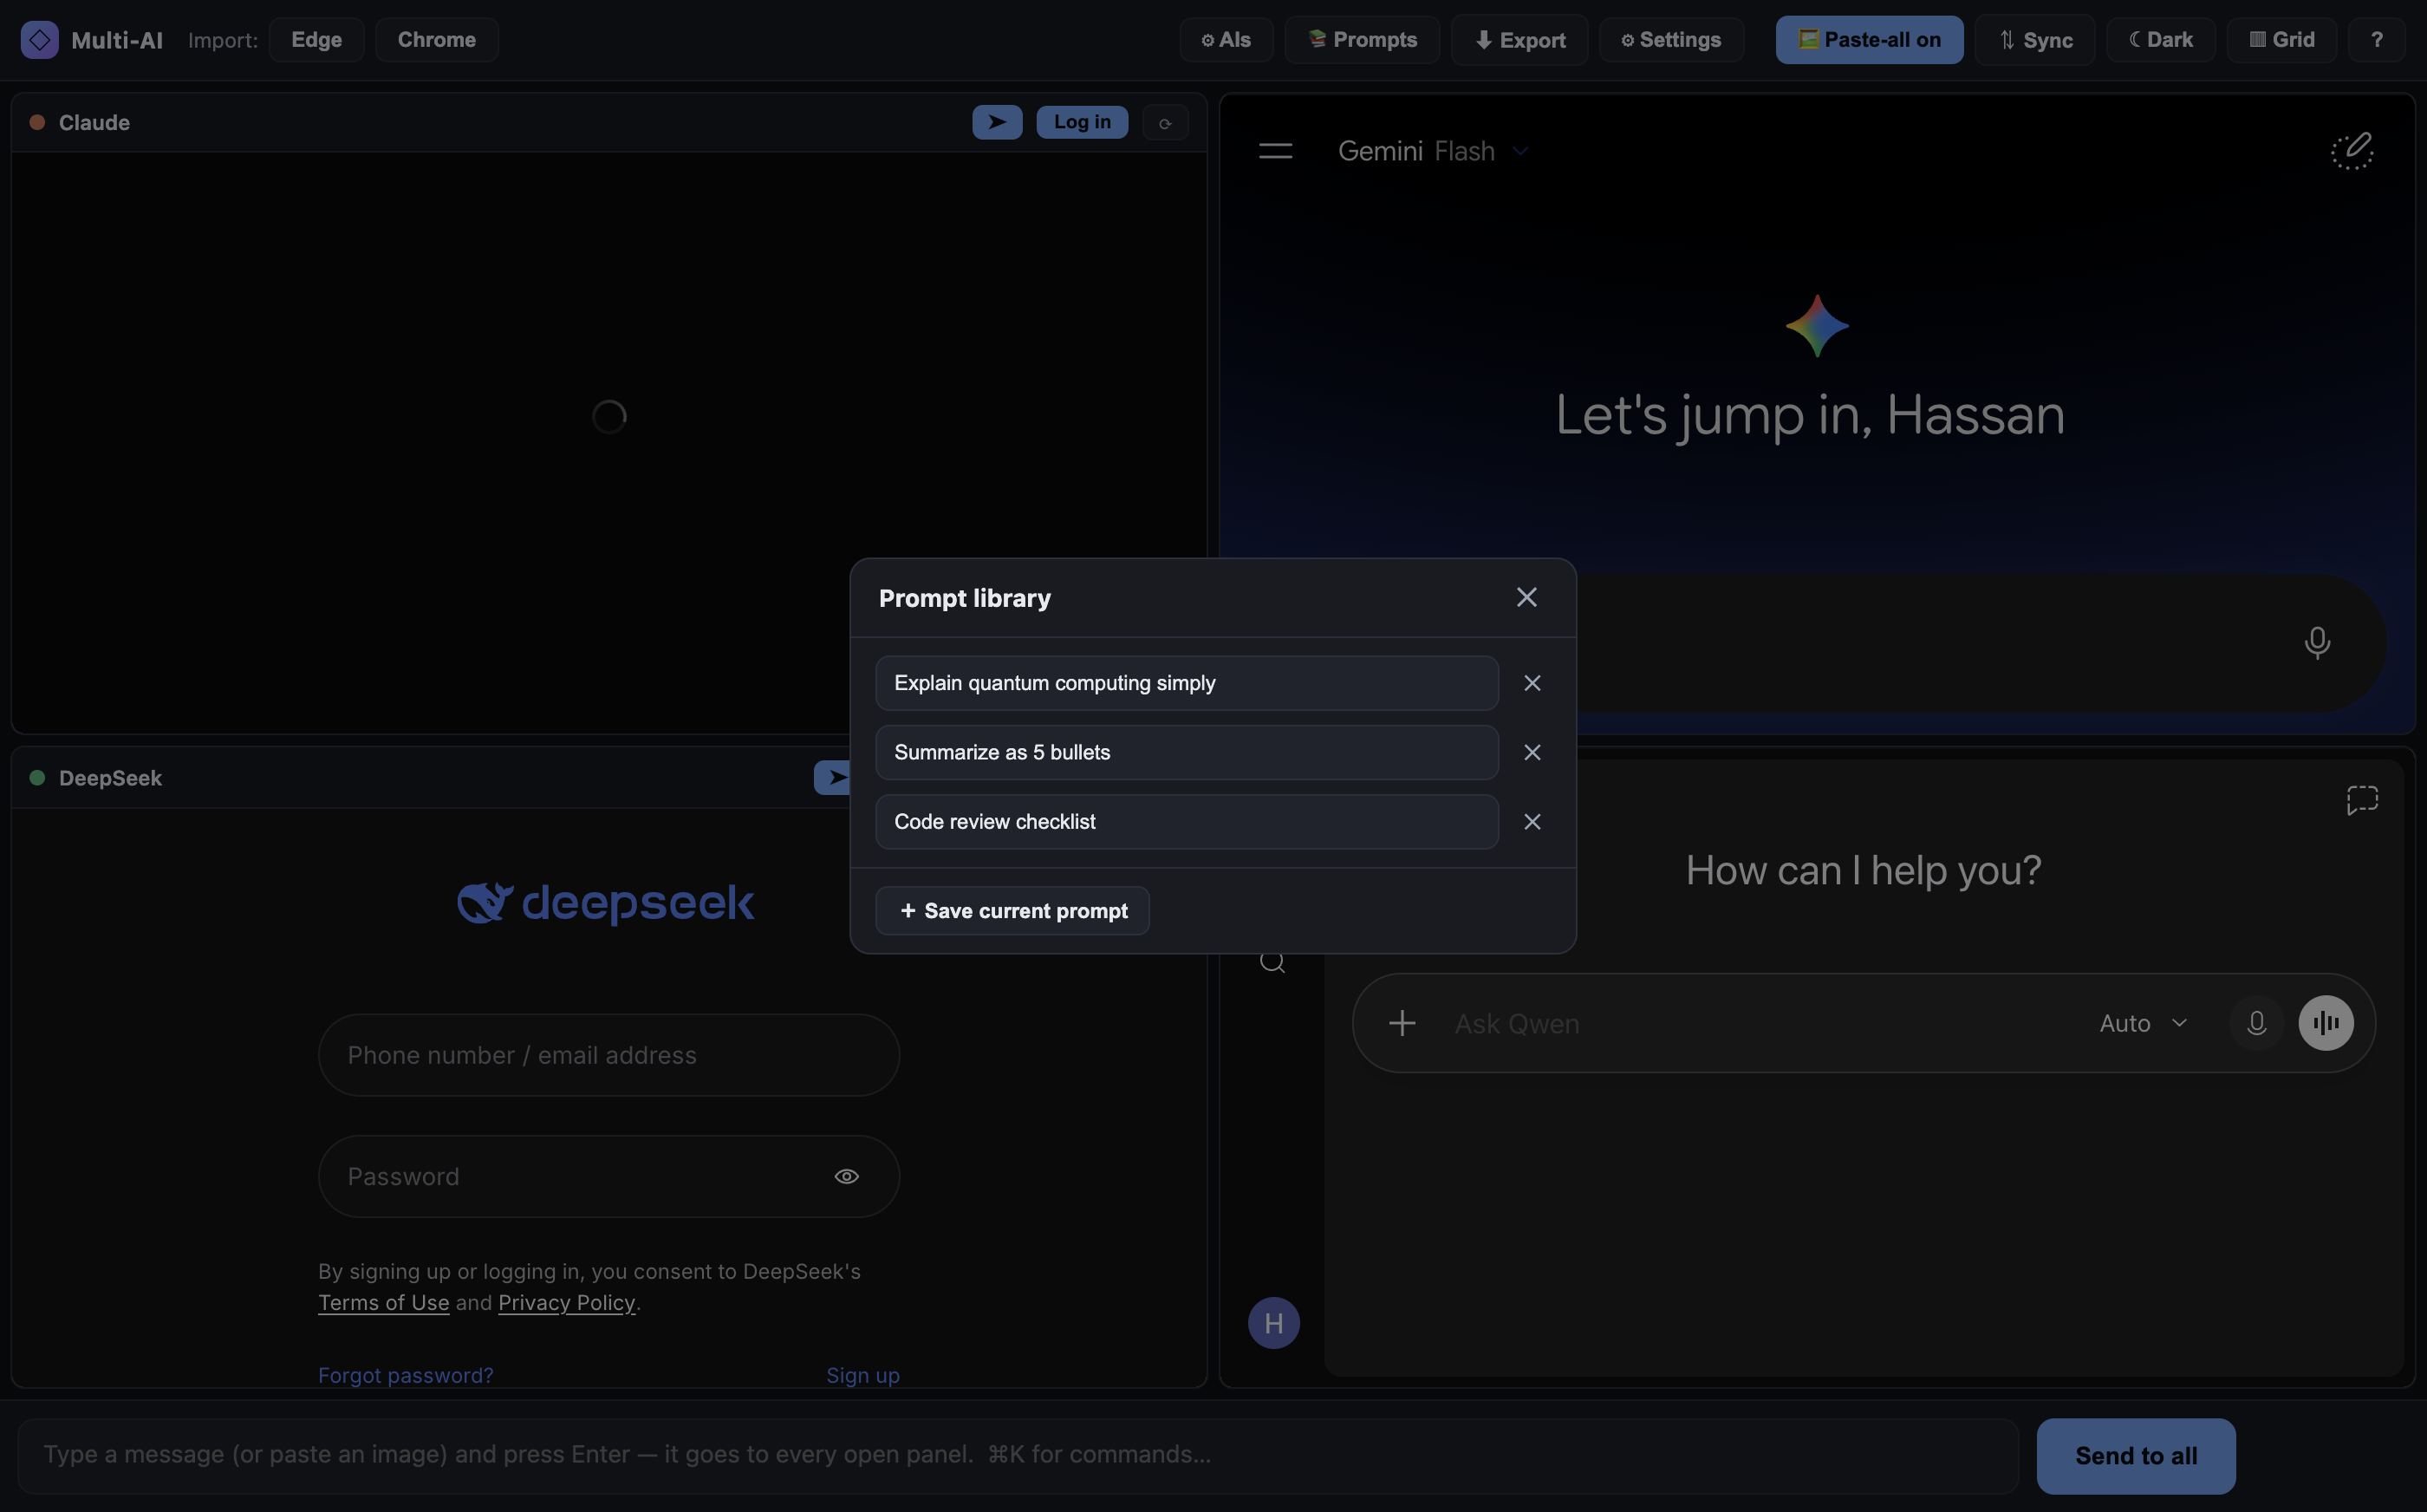Click the phone number email input field

point(608,1055)
